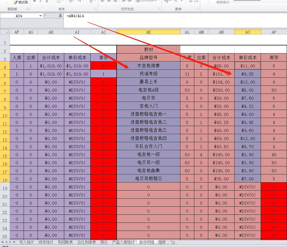Click the fx insert function icon
Image resolution: width=287 pixels, height=247 pixels.
pos(60,16)
